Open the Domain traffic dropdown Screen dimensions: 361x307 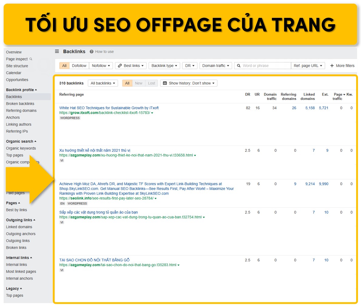[x=216, y=66]
